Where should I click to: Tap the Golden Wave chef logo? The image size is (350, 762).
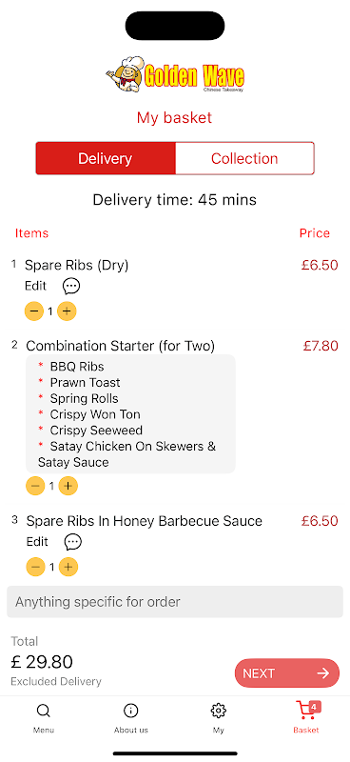pyautogui.click(x=175, y=75)
